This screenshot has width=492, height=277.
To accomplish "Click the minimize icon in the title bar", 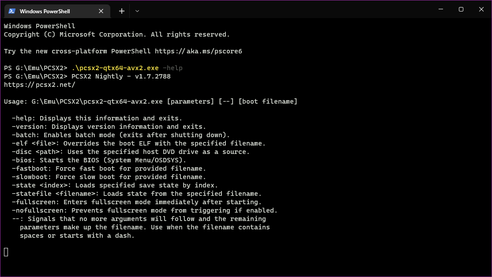I will (x=441, y=9).
